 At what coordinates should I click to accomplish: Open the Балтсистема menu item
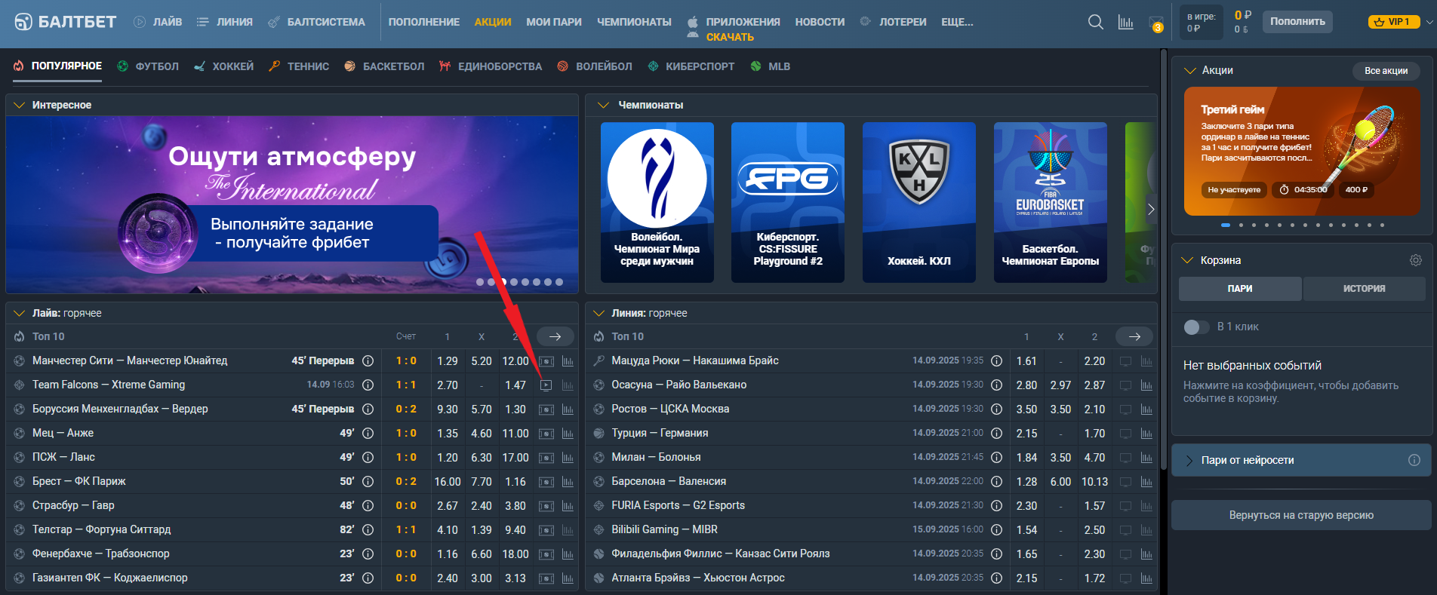coord(317,22)
